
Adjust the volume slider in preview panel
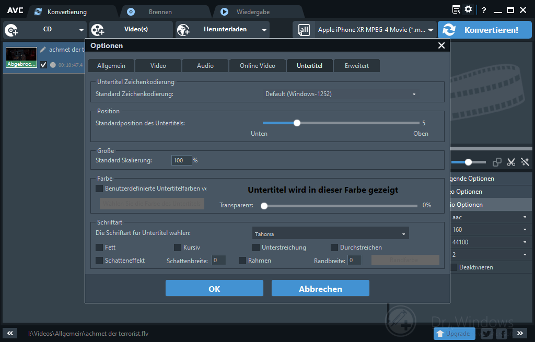[469, 162]
